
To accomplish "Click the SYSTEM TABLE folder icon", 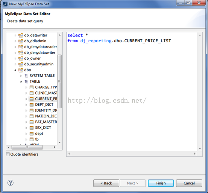I will [26, 76].
